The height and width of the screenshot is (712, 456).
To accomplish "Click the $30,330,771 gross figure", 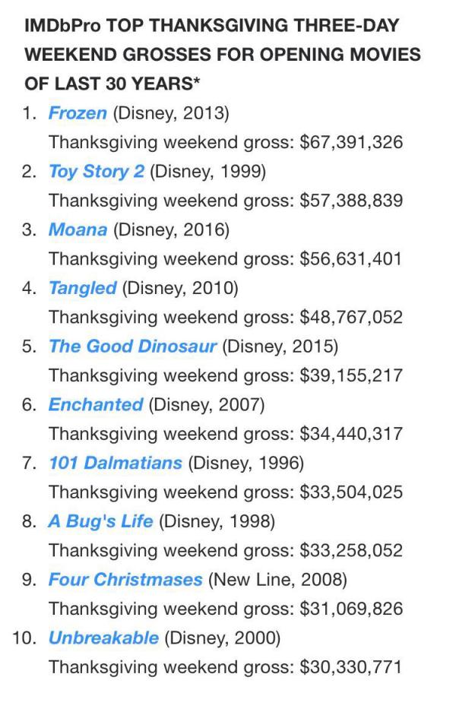I will click(351, 667).
